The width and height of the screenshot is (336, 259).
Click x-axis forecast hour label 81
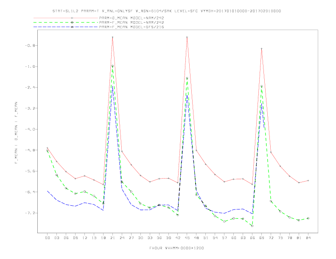(299, 238)
